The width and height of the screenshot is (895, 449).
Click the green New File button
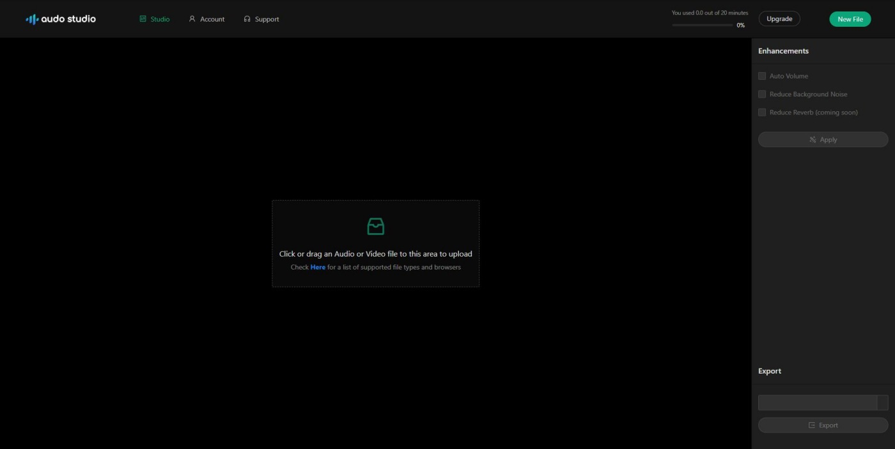point(850,19)
